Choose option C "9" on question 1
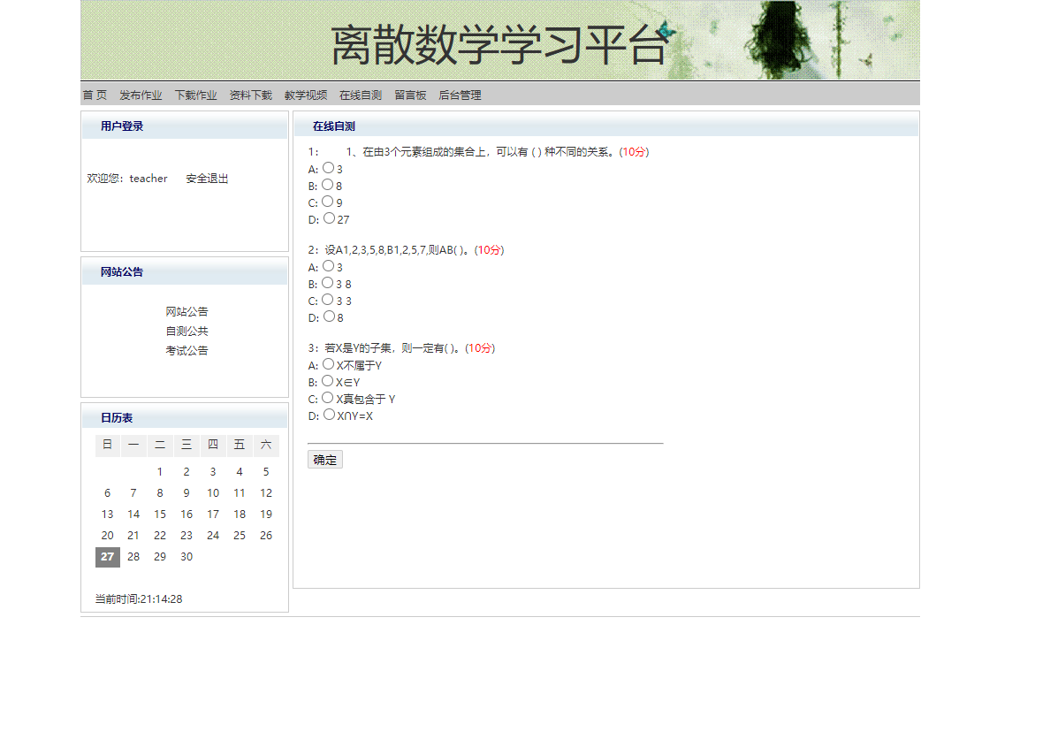1058x747 pixels. pos(327,202)
